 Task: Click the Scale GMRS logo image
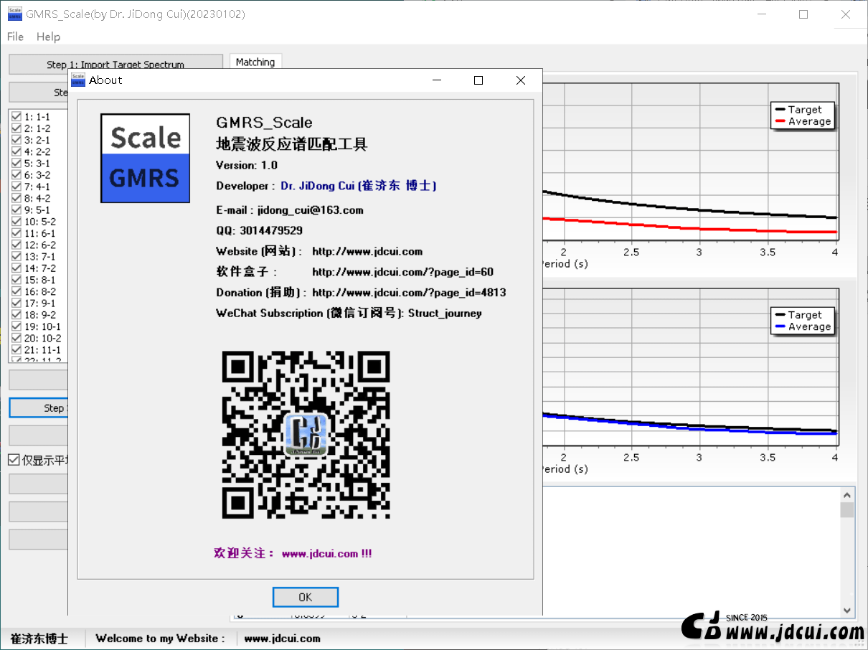click(x=146, y=158)
